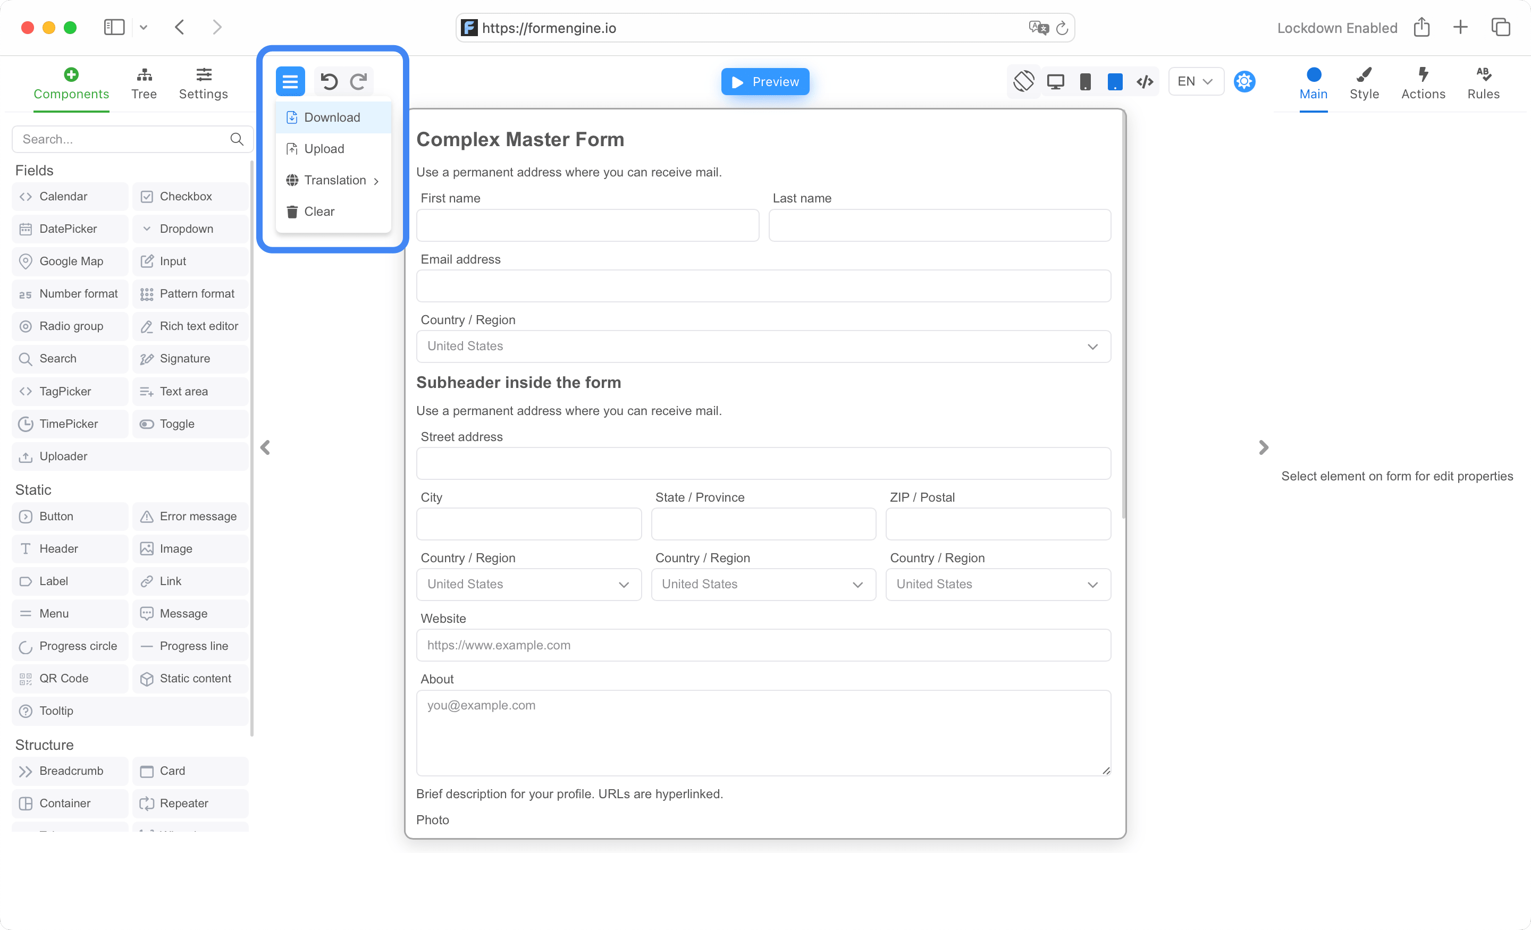Add the Repeater component
The image size is (1531, 930).
(x=190, y=804)
